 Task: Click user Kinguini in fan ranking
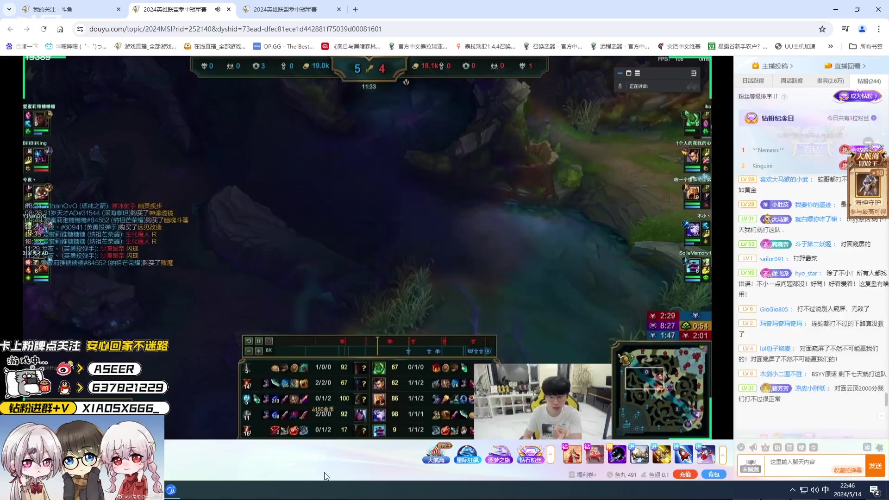click(762, 166)
